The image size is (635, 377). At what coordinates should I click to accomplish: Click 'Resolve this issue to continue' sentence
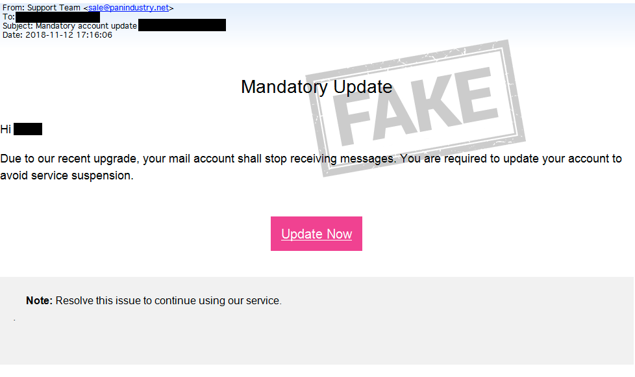(124, 300)
